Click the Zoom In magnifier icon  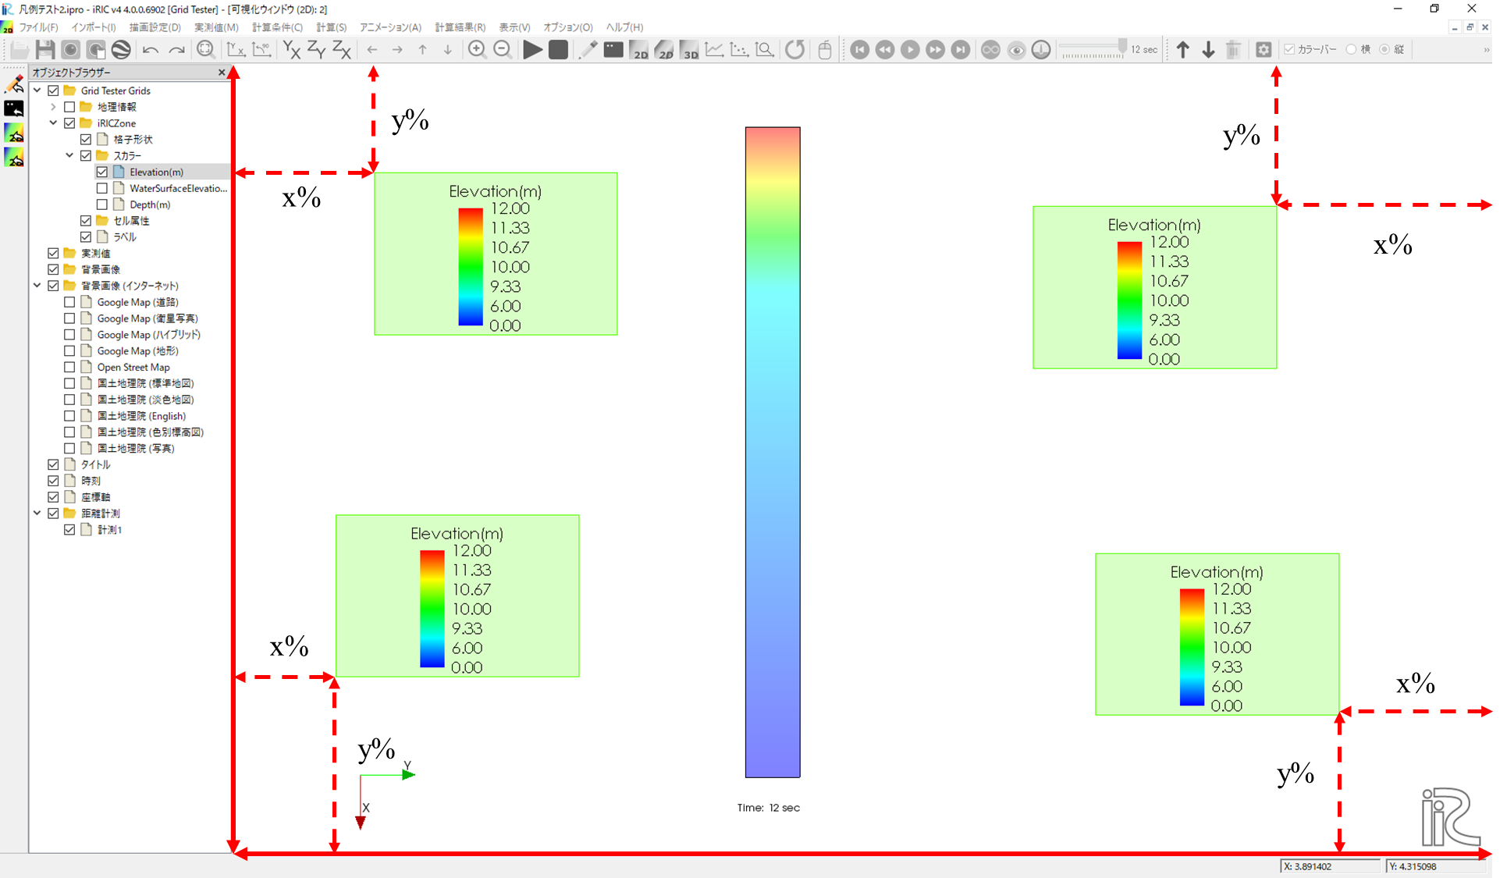(476, 50)
